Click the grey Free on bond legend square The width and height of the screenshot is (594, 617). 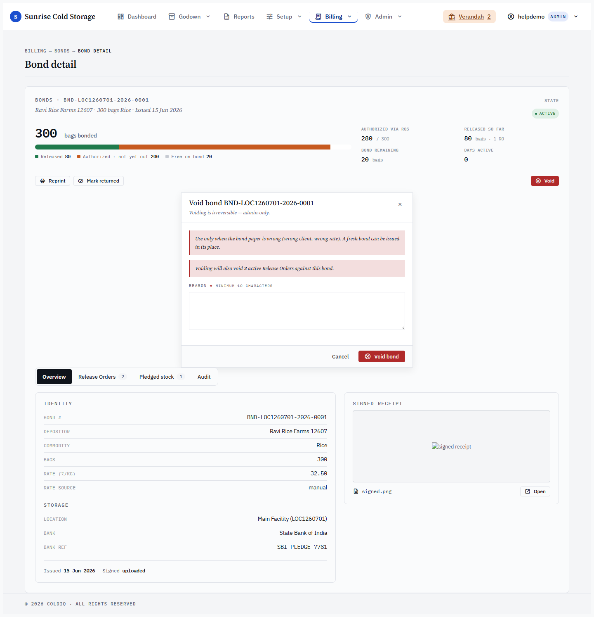[x=167, y=157]
